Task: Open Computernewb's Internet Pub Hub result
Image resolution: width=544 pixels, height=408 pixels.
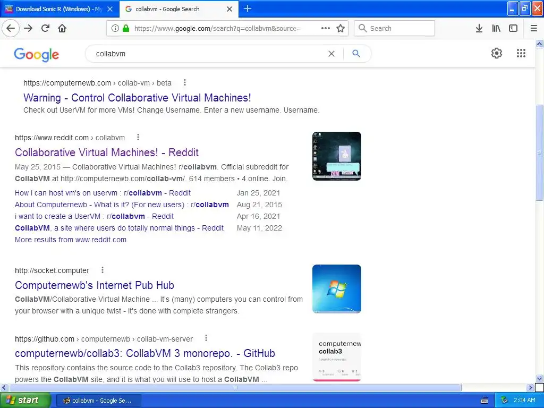Action: pos(95,285)
